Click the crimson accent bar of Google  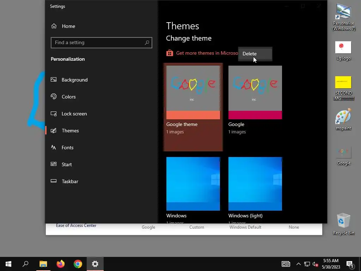tap(255, 115)
